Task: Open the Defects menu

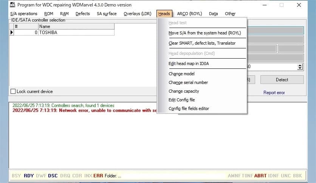Action: click(83, 14)
